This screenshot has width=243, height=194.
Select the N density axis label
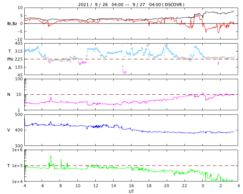[9, 94]
